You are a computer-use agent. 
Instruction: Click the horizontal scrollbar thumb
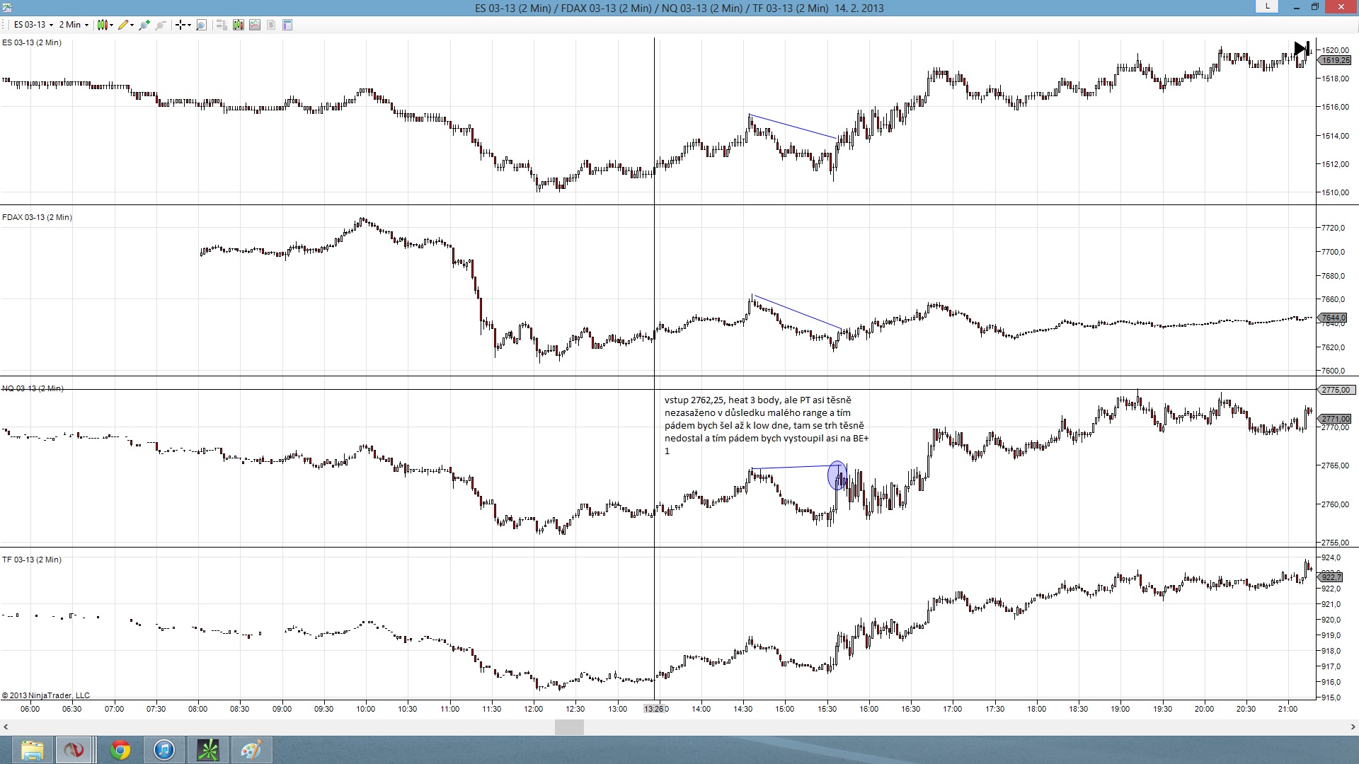[x=569, y=727]
